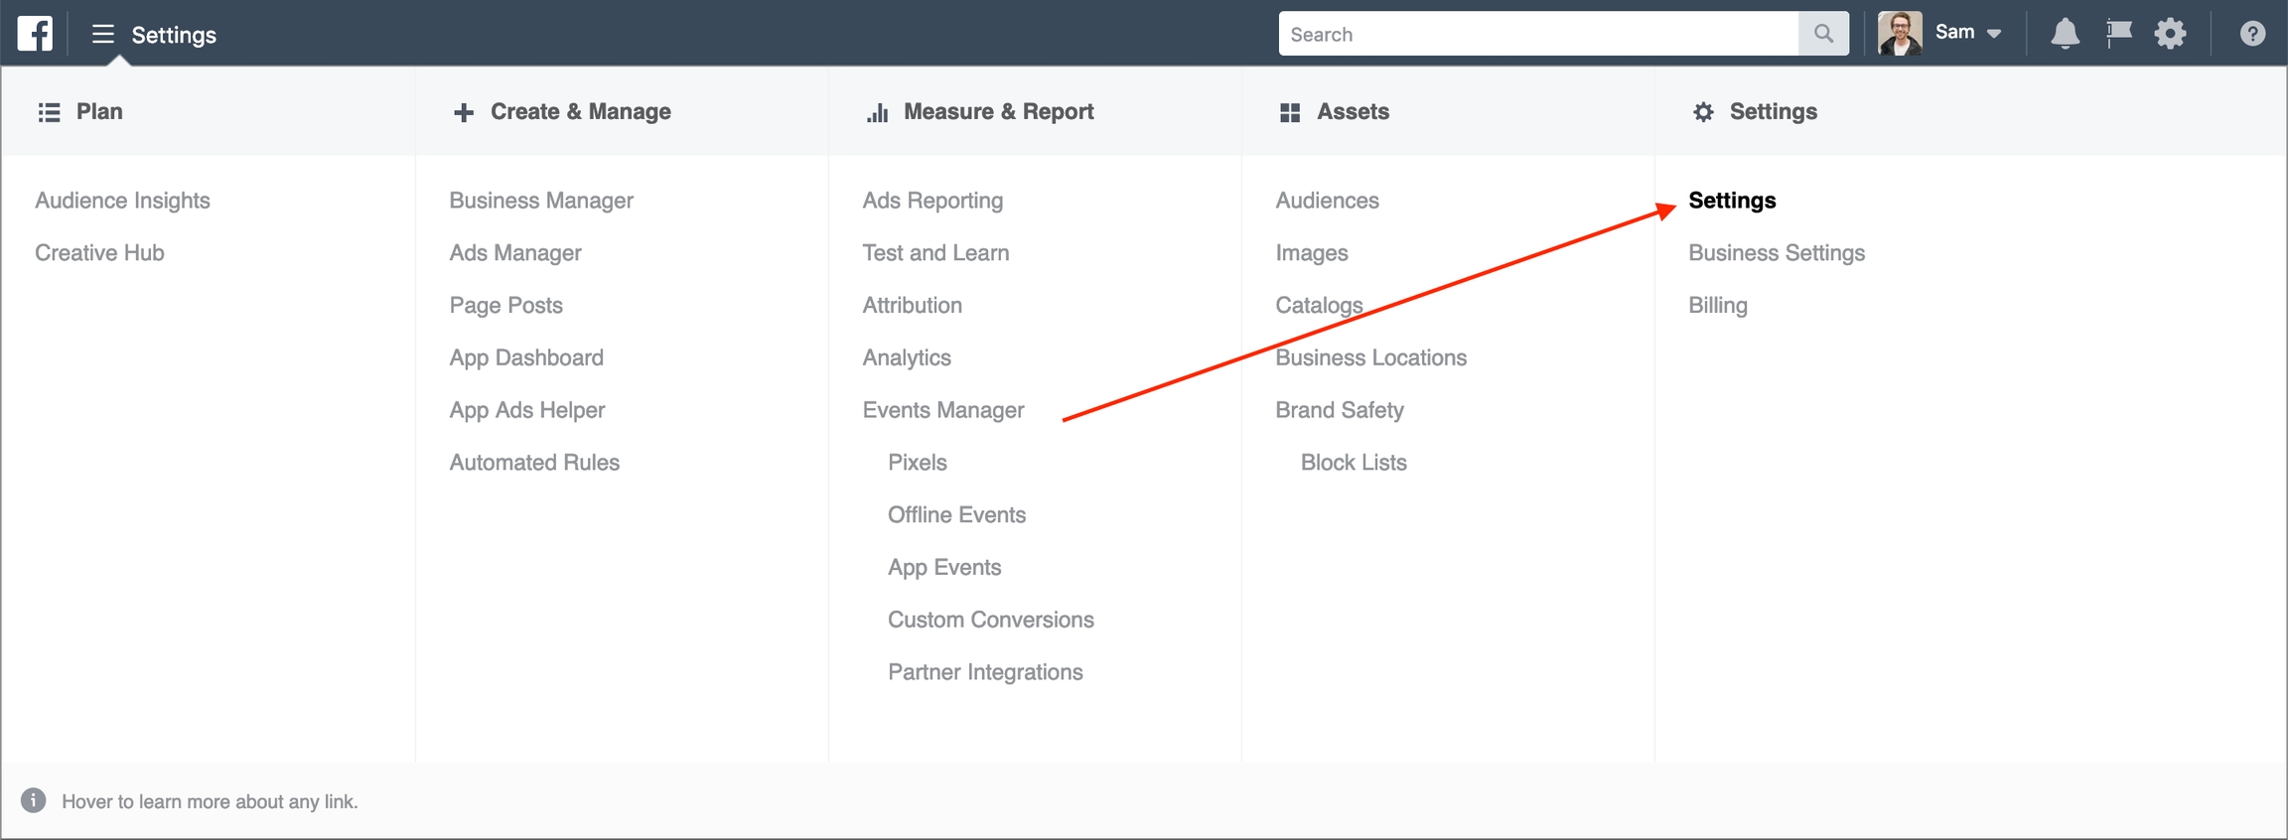Select the Create & Manage header
The height and width of the screenshot is (840, 2288).
[581, 111]
